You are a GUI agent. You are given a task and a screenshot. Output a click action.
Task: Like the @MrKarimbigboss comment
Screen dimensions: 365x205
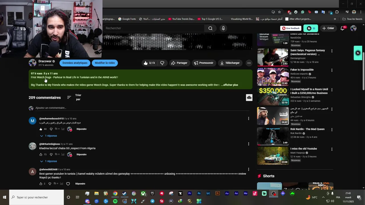[x=41, y=155]
